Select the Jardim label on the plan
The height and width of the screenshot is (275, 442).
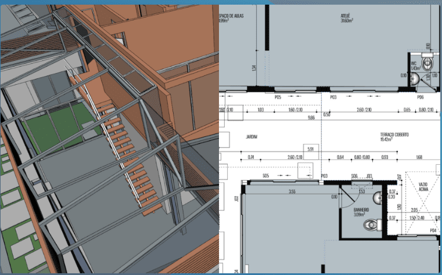pyautogui.click(x=251, y=136)
